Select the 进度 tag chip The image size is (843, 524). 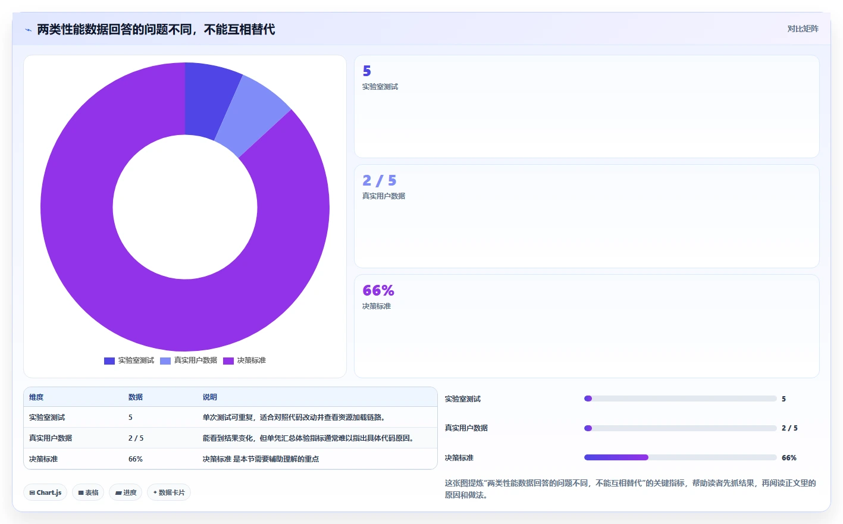[126, 492]
